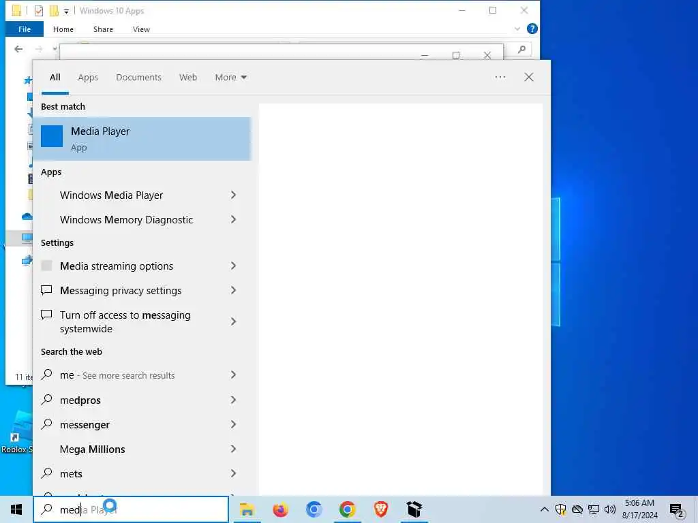The image size is (698, 523).
Task: Expand the medpros web result arrow
Action: pyautogui.click(x=233, y=400)
